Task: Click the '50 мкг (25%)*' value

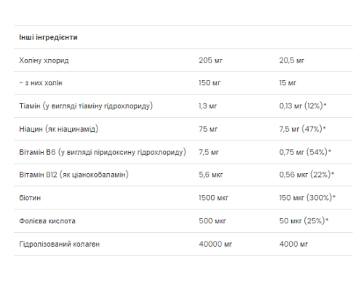Action: [304, 220]
